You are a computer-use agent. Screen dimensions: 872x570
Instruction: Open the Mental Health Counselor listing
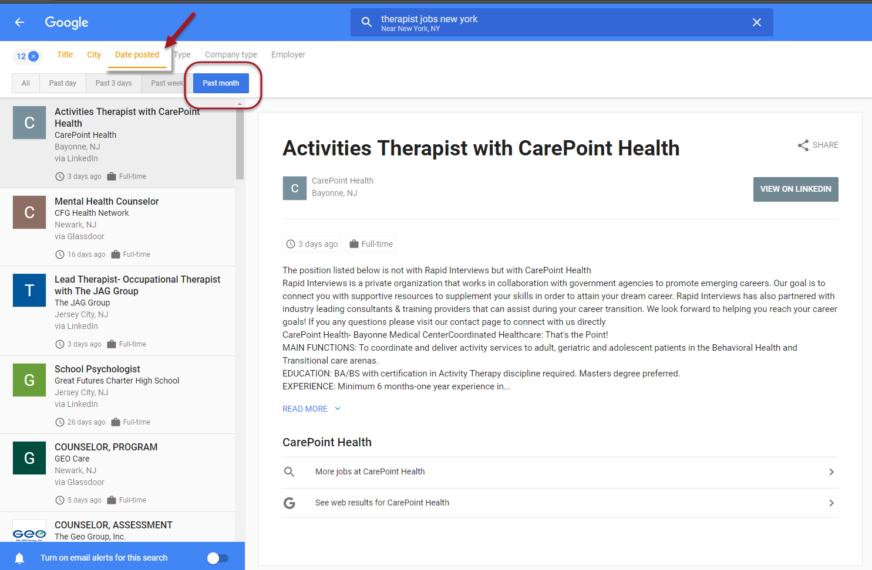(x=117, y=227)
